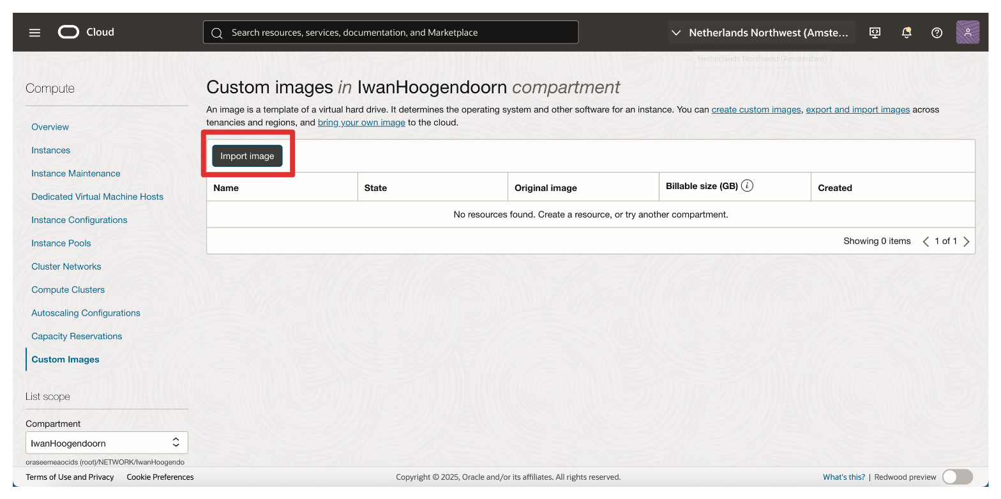Open Instances in the Compute sidebar
The image size is (1001, 499).
51,150
